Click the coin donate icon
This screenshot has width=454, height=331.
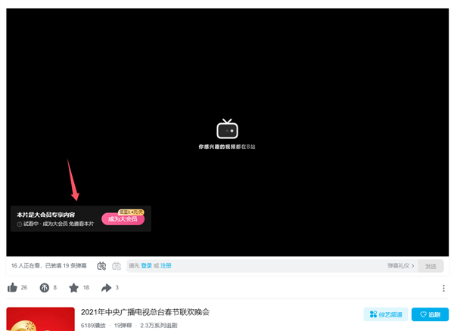point(44,288)
